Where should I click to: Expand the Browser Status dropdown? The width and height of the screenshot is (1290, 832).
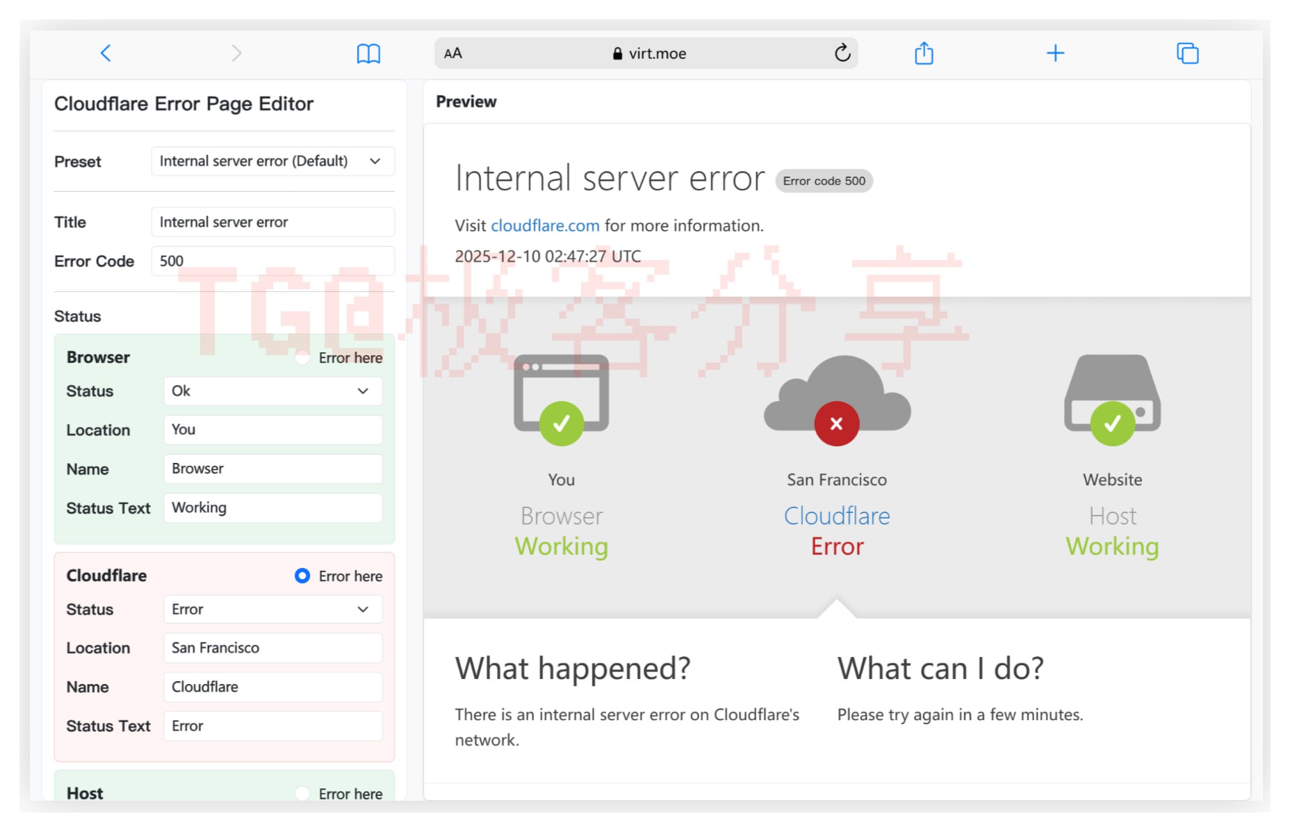[x=272, y=391]
